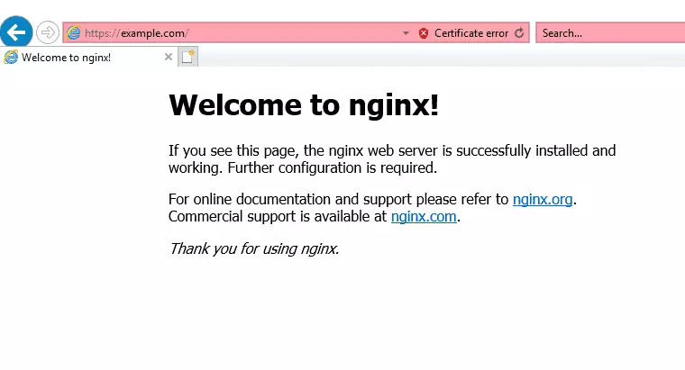Image resolution: width=685 pixels, height=370 pixels.
Task: Click the forward navigation arrow
Action: (x=47, y=32)
